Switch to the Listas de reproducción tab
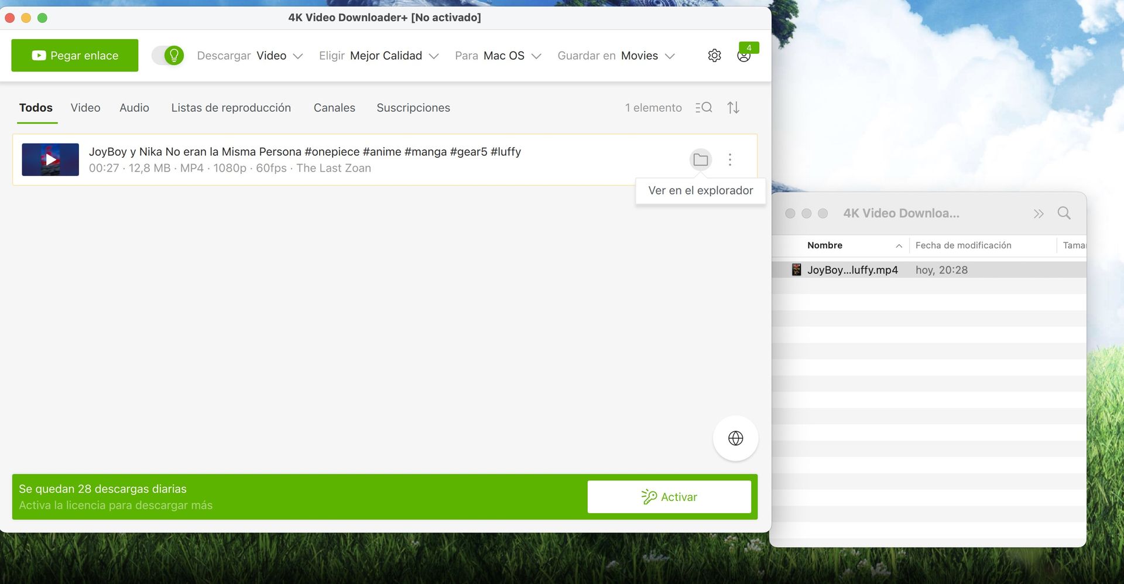The image size is (1124, 584). click(231, 108)
